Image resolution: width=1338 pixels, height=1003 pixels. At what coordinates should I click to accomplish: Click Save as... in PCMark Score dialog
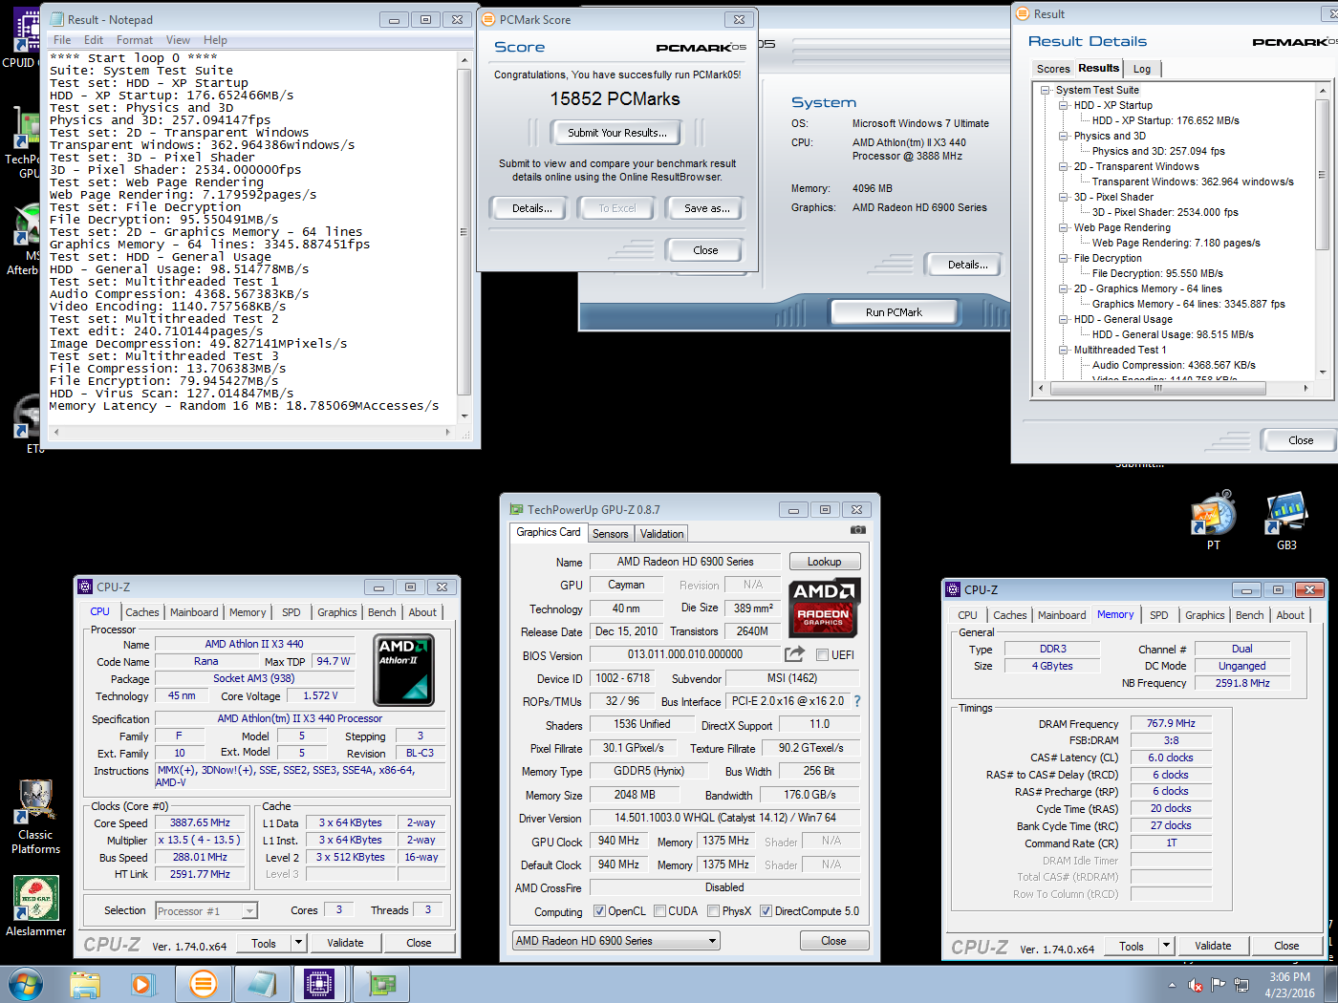click(x=706, y=208)
